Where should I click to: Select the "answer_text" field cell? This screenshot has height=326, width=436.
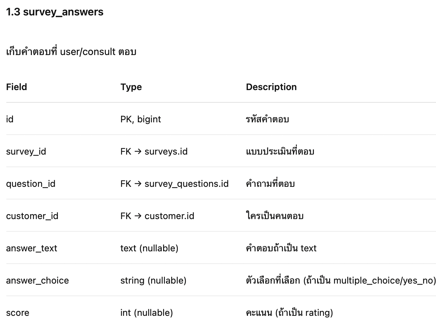[32, 248]
